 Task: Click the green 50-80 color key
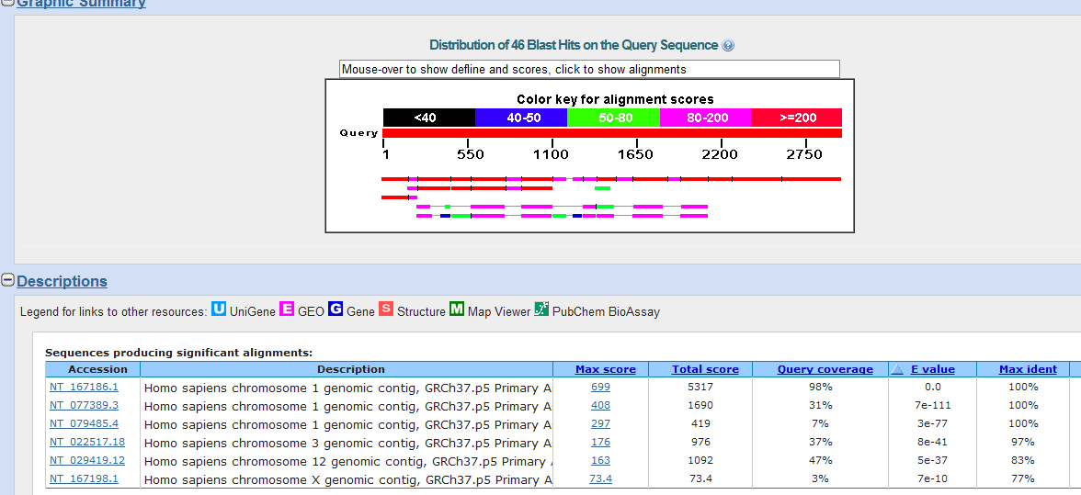click(x=614, y=118)
